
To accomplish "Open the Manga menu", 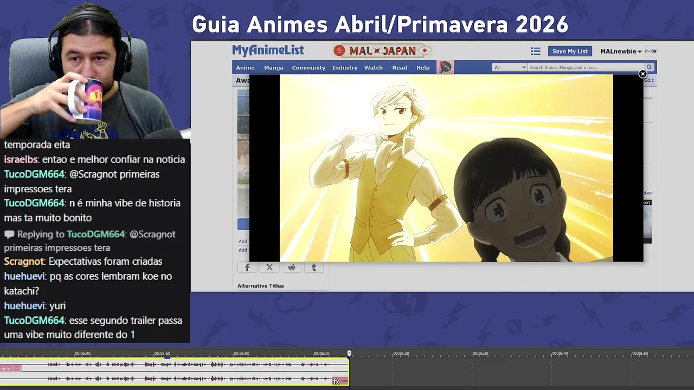I will [x=274, y=68].
